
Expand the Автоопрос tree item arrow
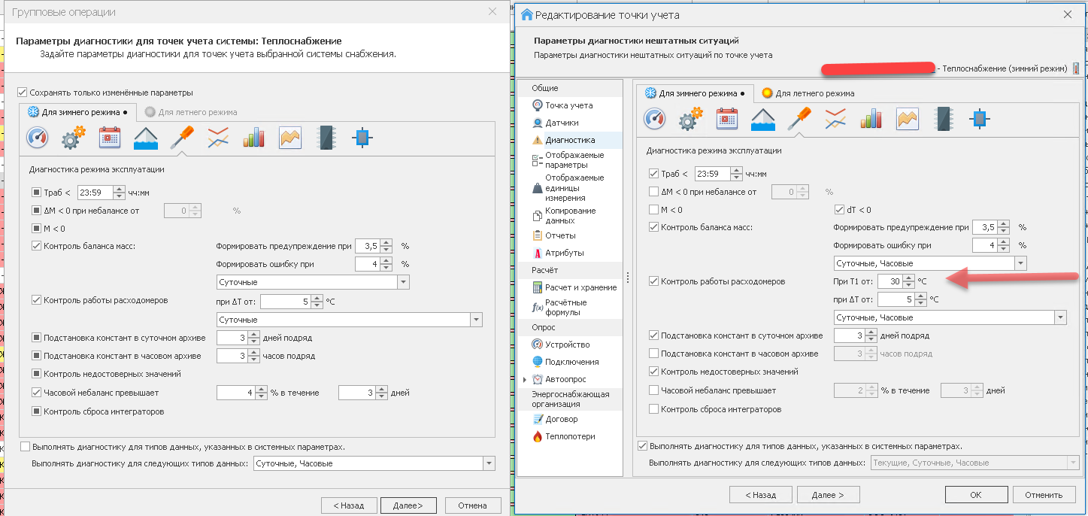click(x=524, y=380)
